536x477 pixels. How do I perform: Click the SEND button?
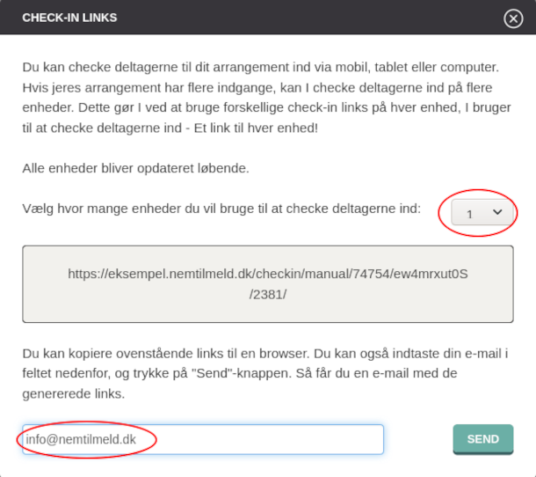click(483, 439)
